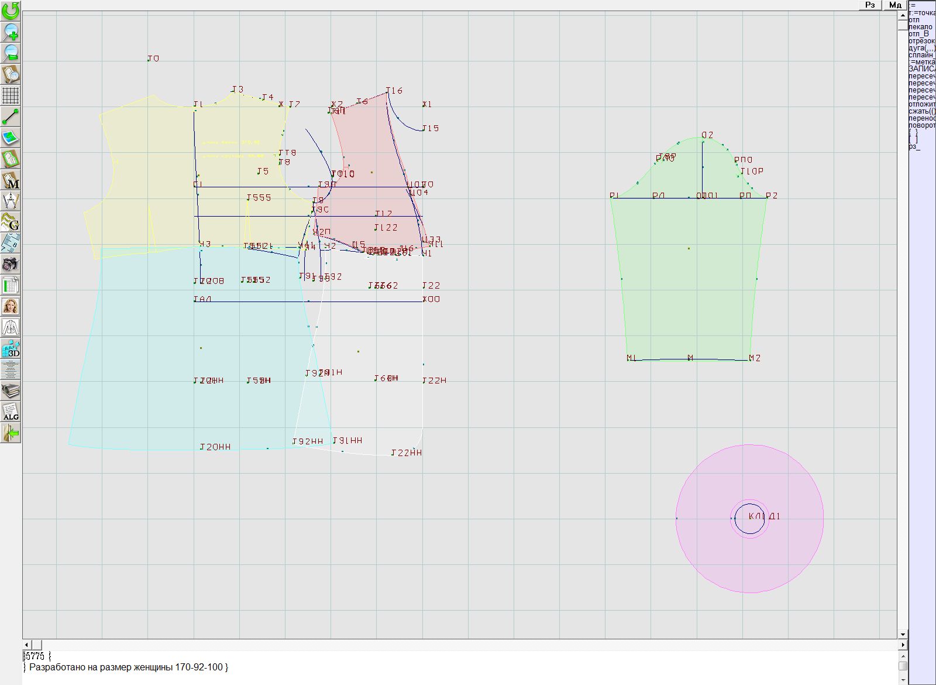This screenshot has width=936, height=685.
Task: Open the woman's face portrait icon
Action: [11, 306]
